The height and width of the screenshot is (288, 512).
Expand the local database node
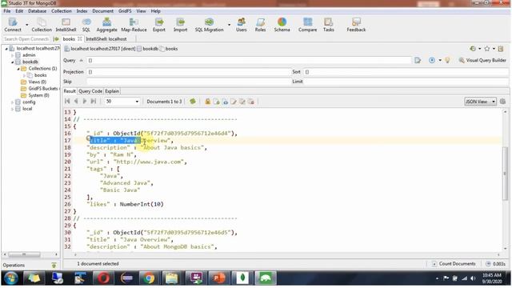click(13, 109)
